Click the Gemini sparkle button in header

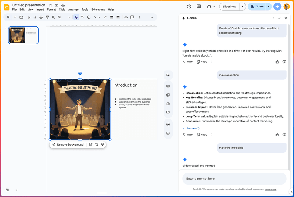click(x=277, y=7)
